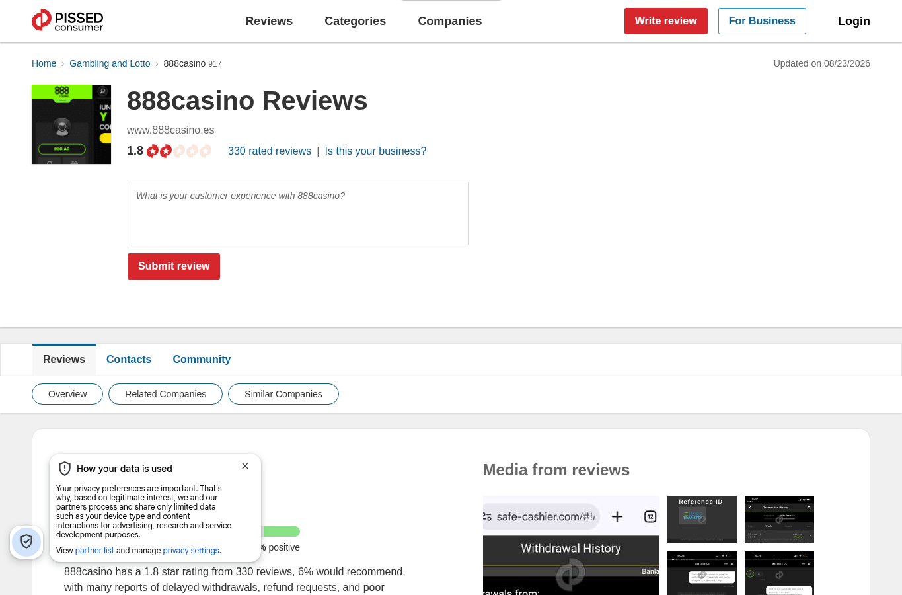
Task: Open Gambling and Lotto breadcrumb
Action: click(110, 63)
